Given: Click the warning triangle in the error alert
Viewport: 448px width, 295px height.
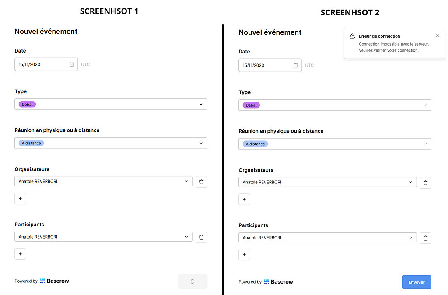Looking at the screenshot, I should (352, 36).
